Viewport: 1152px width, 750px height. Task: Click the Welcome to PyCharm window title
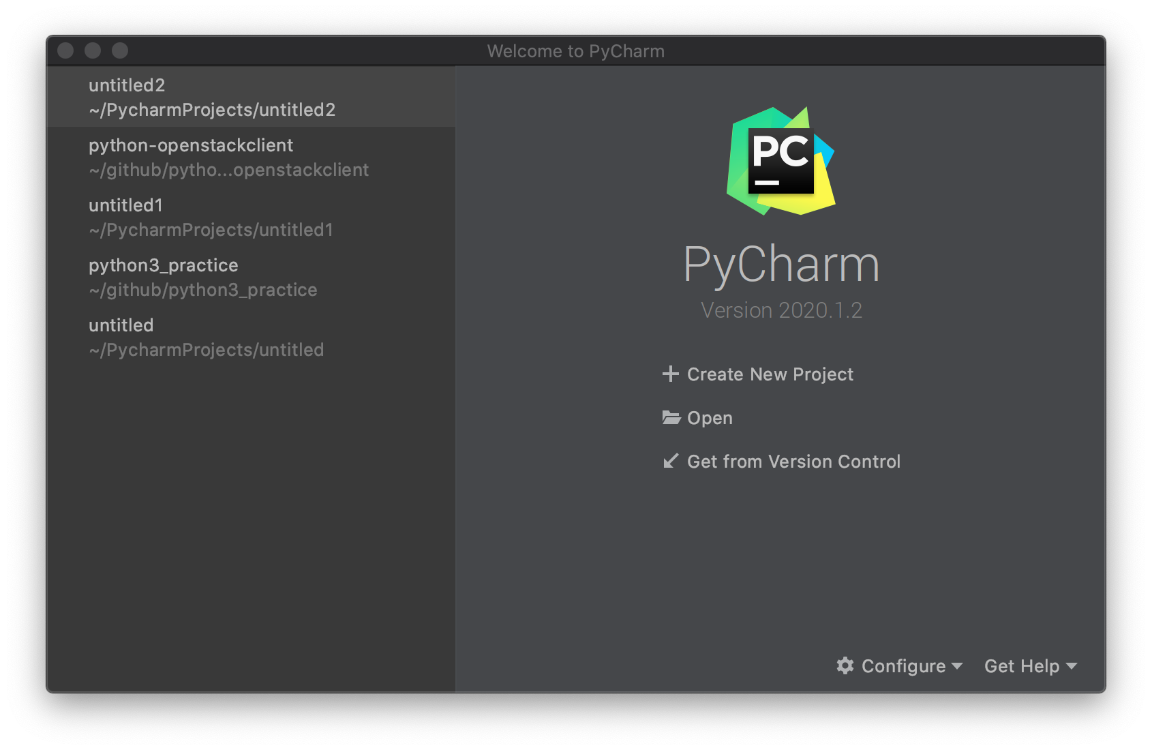click(576, 51)
